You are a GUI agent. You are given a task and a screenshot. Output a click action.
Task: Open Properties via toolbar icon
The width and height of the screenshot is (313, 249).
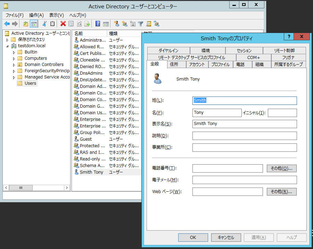tap(71, 24)
